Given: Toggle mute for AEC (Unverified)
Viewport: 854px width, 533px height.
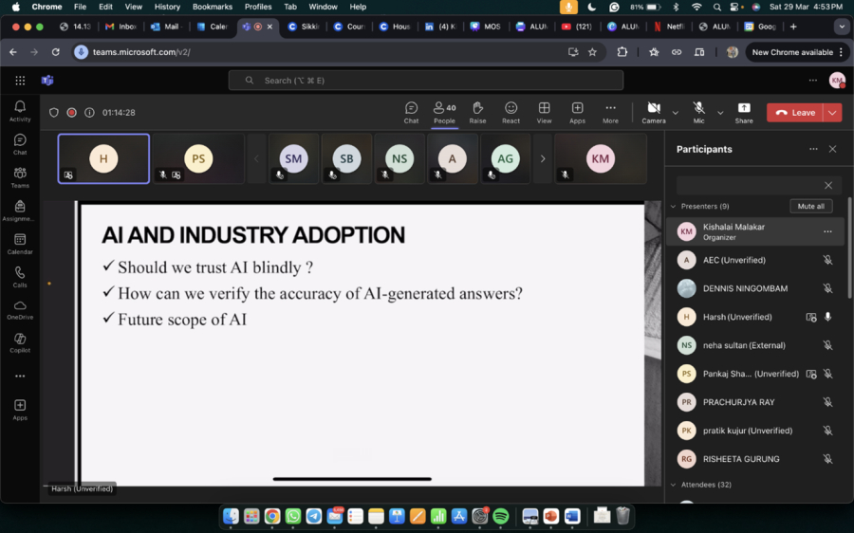Looking at the screenshot, I should 827,260.
